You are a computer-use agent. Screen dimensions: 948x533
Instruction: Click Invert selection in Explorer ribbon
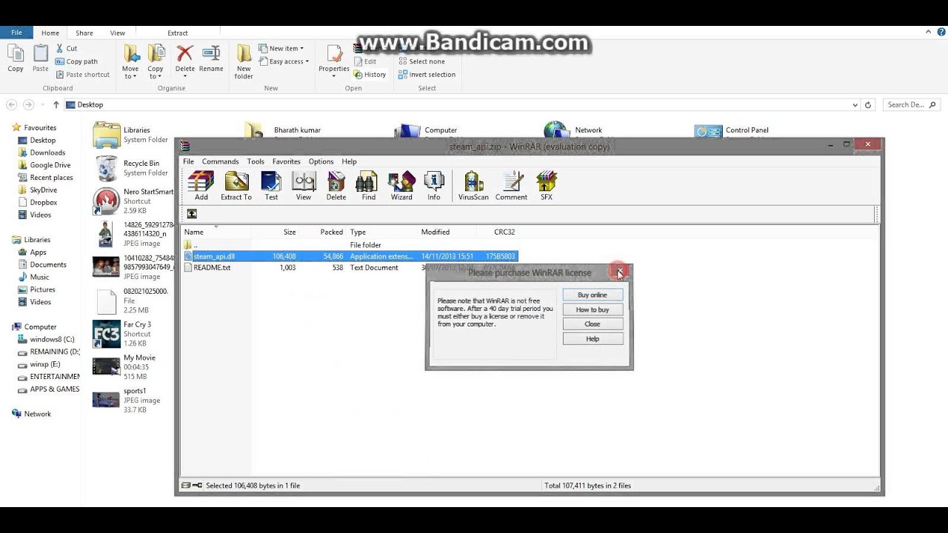427,74
